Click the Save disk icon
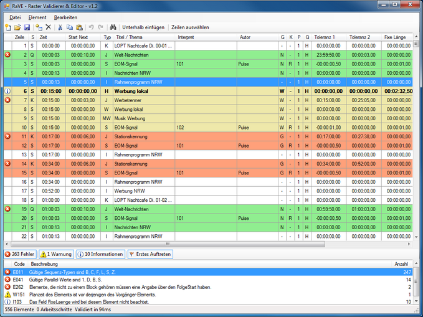This screenshot has height=317, width=423. point(27,27)
